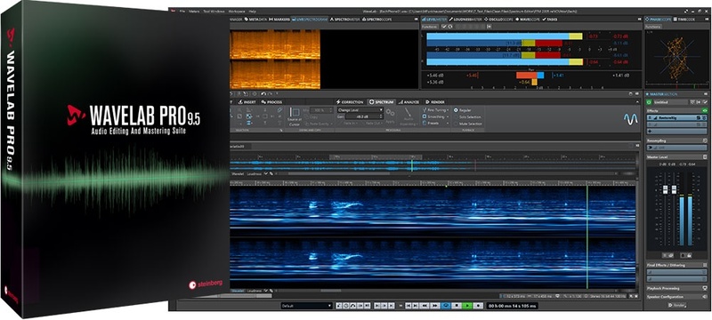Screen dimensions: 712x320
Task: Switch to the Loudness Meter tab
Action: click(465, 20)
